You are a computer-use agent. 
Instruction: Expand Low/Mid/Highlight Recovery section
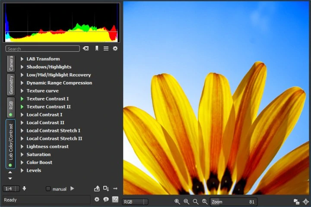22,75
